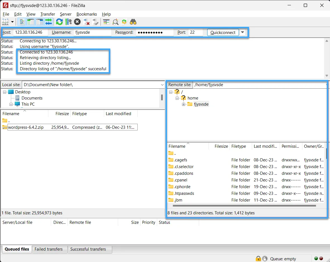Toggle remote directory tree display
This screenshot has height=262, width=330.
(x=40, y=22)
